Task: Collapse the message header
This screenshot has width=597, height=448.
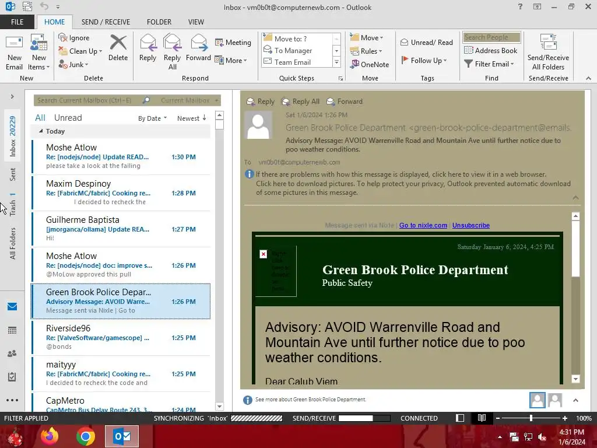Action: 575,198
